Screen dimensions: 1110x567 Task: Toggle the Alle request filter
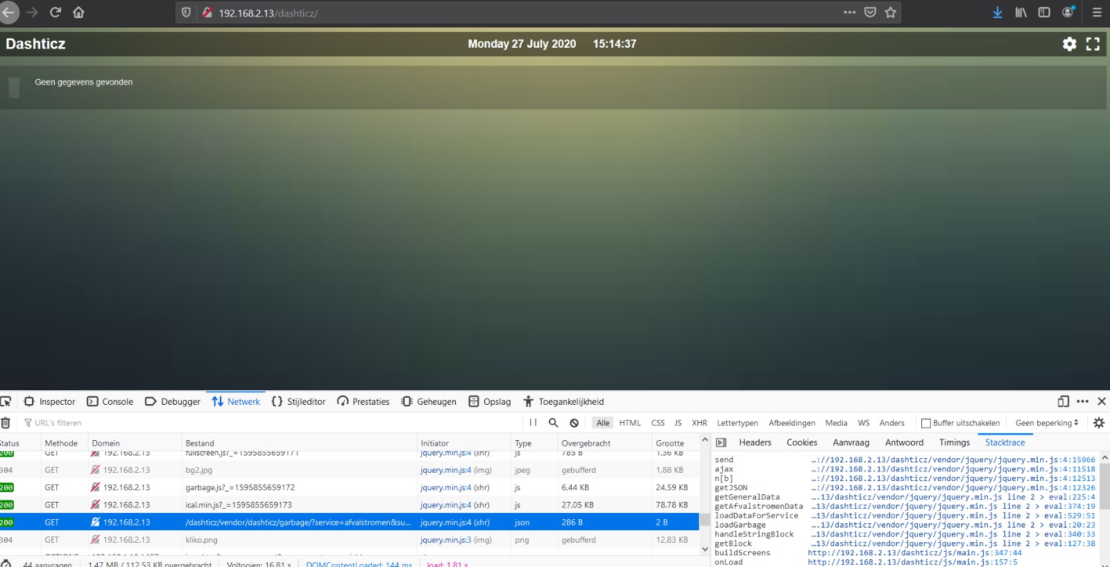coord(603,423)
